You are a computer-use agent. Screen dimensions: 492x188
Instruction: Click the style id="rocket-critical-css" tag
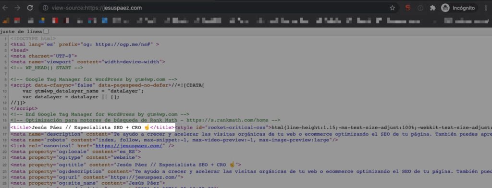click(x=223, y=128)
